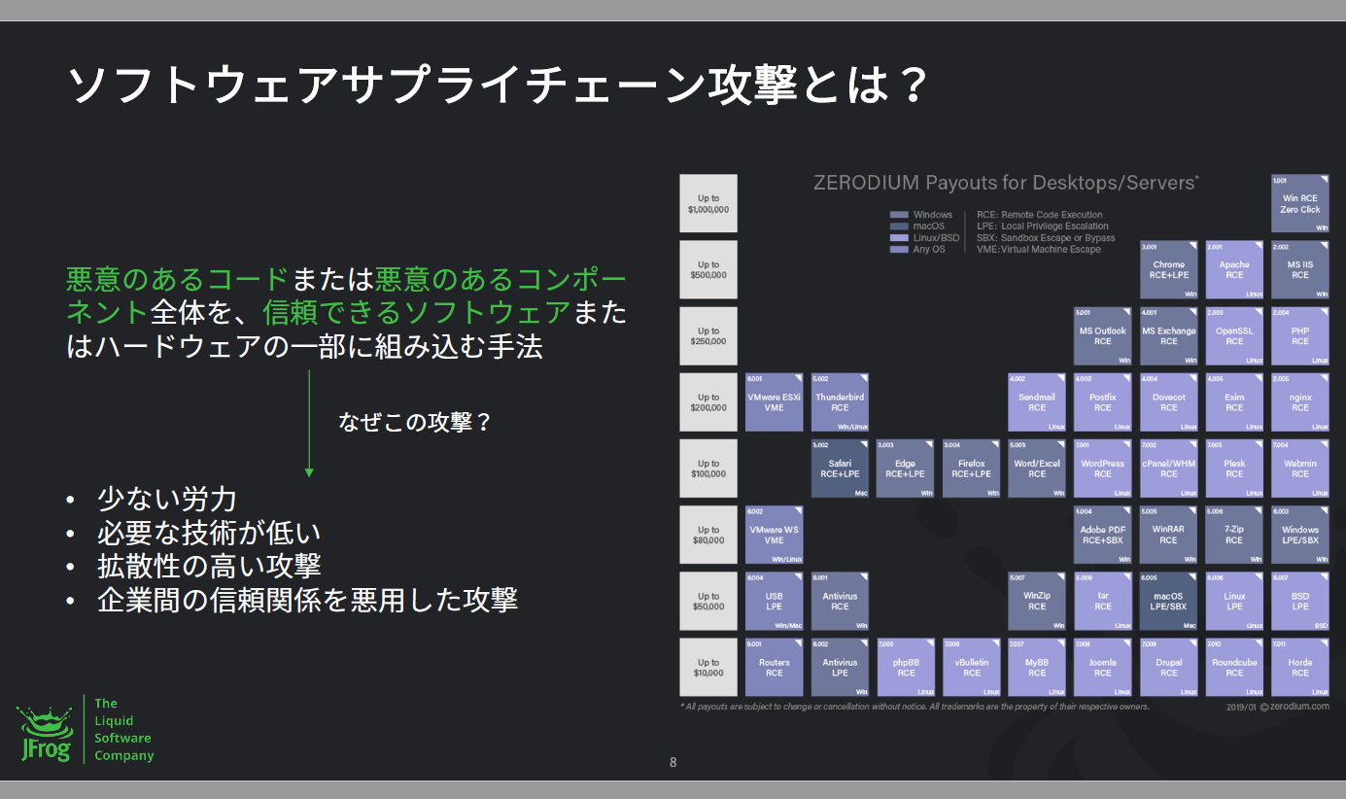The height and width of the screenshot is (799, 1346).
Task: Click the Any OS legend color swatch
Action: pos(899,250)
